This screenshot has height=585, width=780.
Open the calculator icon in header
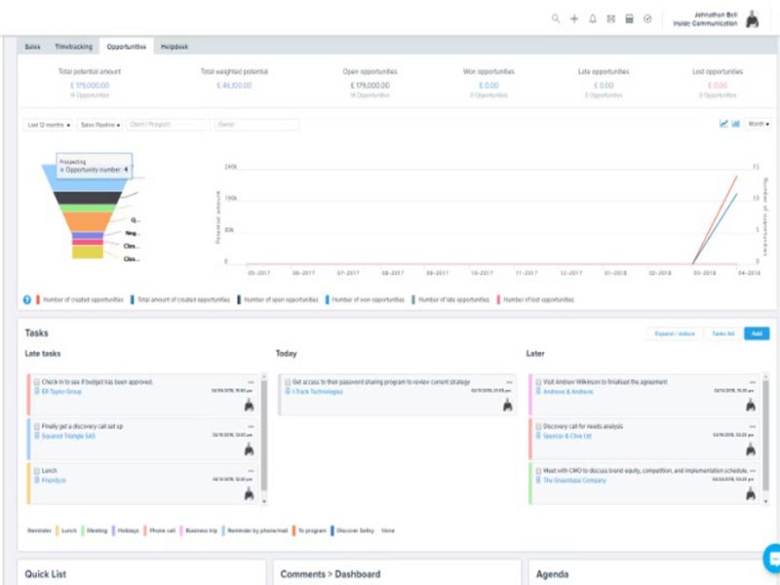[629, 19]
